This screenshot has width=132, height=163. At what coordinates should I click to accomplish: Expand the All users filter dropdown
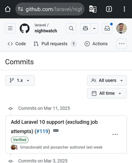coord(107,81)
